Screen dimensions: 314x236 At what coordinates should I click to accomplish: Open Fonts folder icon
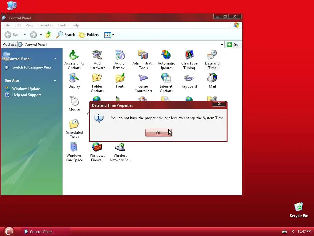[120, 81]
